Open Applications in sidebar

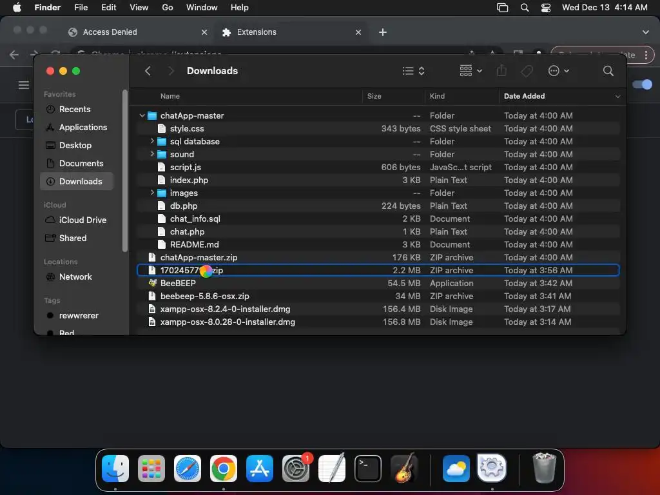pos(77,127)
